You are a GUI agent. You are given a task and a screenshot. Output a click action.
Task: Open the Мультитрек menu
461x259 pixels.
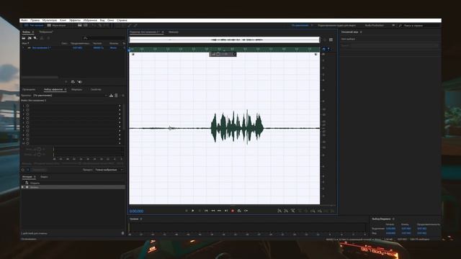tap(50, 20)
